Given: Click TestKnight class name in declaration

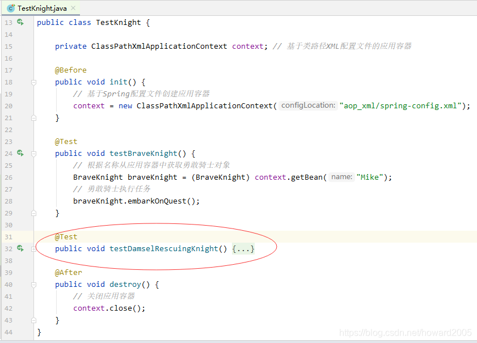Looking at the screenshot, I should tap(119, 23).
